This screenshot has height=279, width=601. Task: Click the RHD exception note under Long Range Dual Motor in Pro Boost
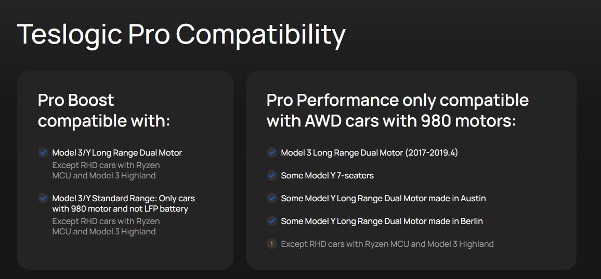click(106, 170)
